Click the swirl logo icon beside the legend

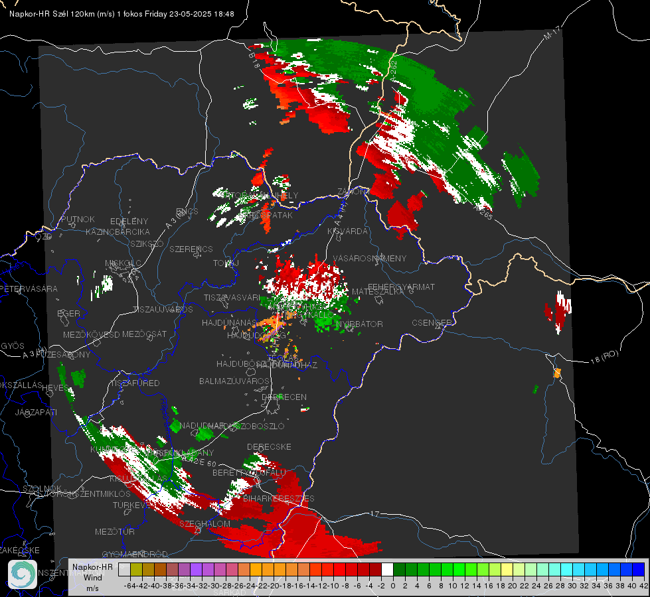pyautogui.click(x=23, y=574)
